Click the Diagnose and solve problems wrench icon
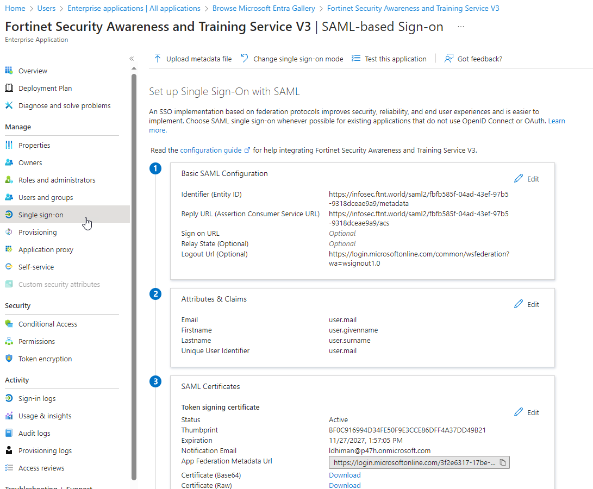 pyautogui.click(x=9, y=105)
